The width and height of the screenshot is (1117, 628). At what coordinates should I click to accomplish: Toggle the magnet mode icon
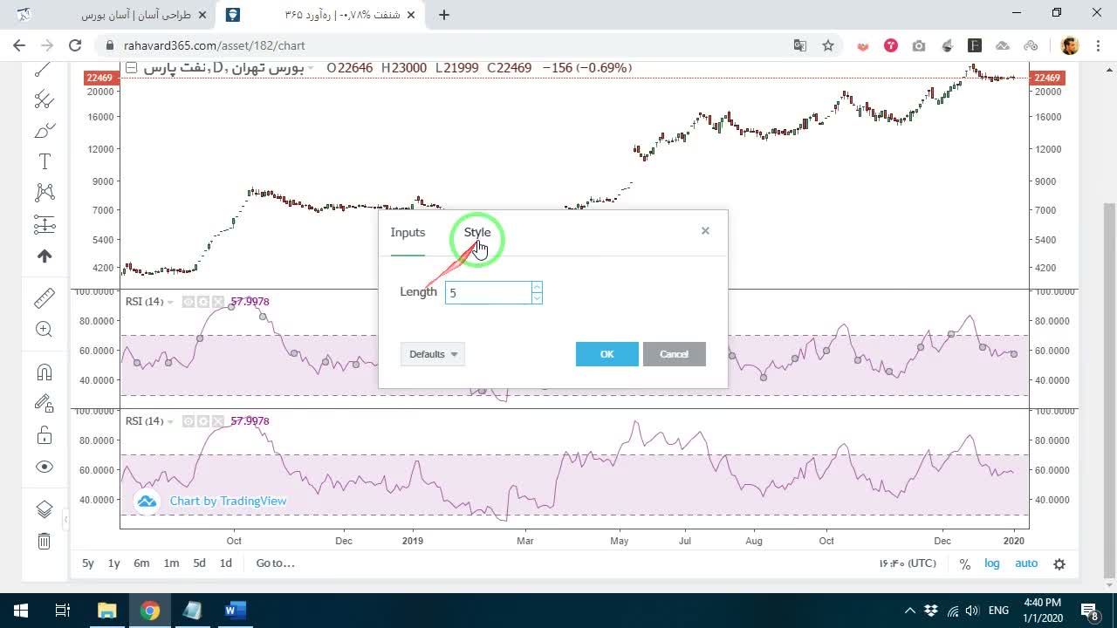click(x=45, y=372)
